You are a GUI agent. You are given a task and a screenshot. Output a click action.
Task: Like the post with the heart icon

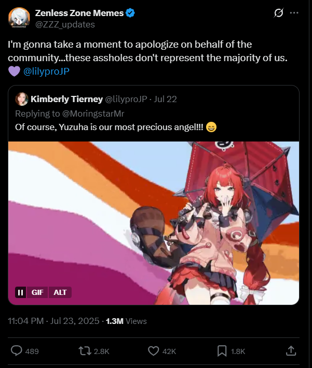153,351
